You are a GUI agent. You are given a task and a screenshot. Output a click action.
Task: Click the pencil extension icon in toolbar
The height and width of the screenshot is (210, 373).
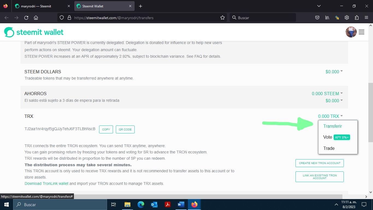337,18
